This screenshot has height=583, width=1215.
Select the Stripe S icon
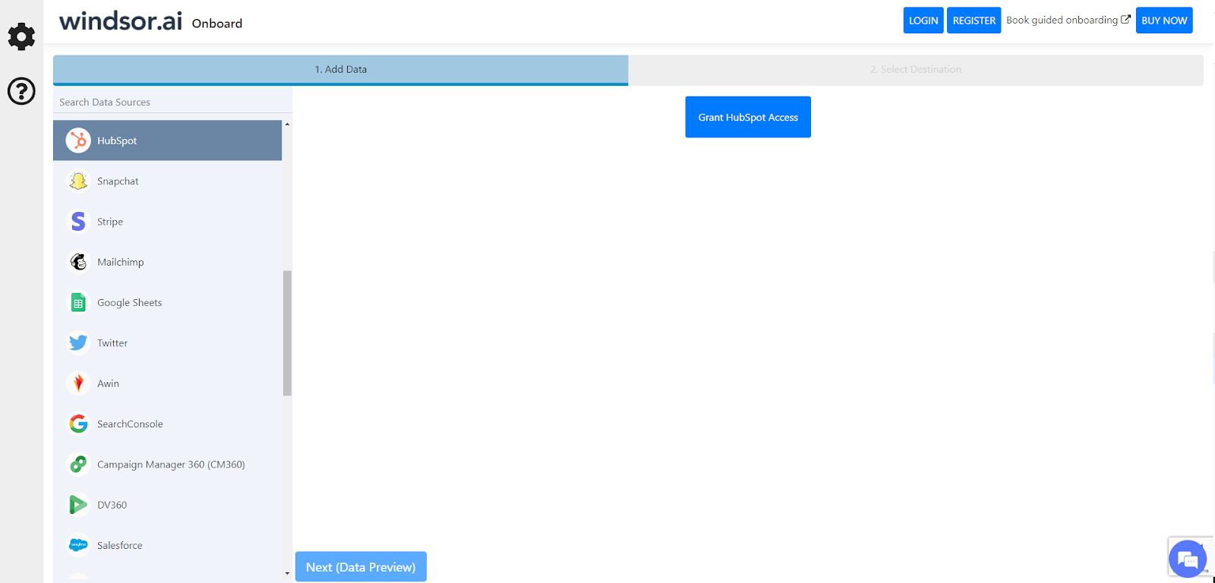pyautogui.click(x=78, y=221)
